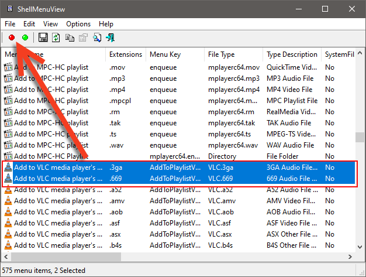The height and width of the screenshot is (277, 366).
Task: Select the MP3 Audio File description cell
Action: click(x=290, y=78)
